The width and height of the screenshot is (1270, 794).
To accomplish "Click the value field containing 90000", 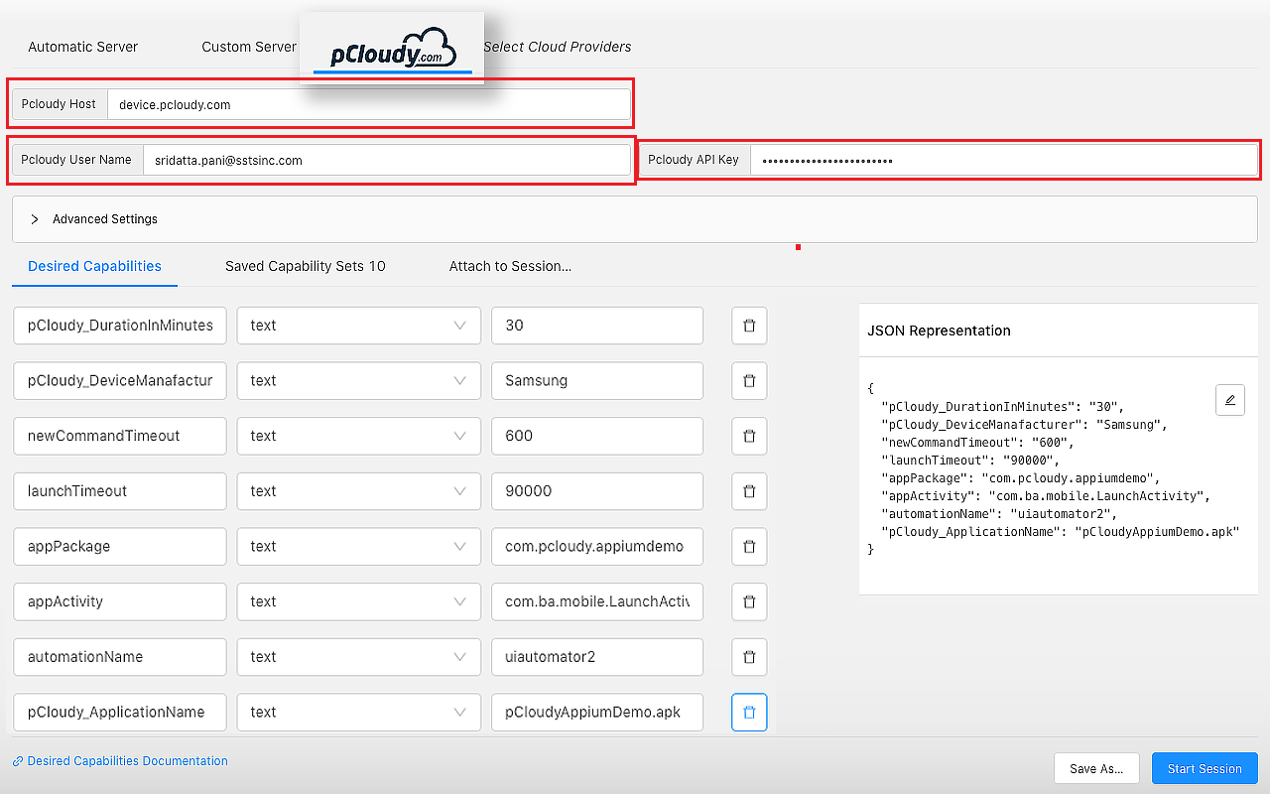I will [597, 491].
